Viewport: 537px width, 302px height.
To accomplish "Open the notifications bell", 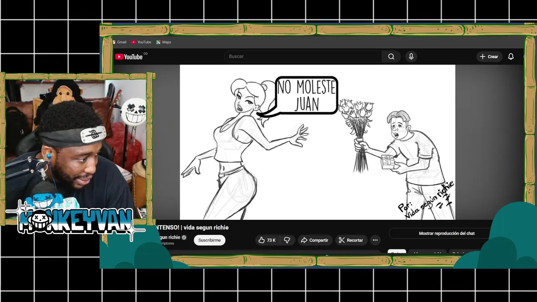I will pyautogui.click(x=511, y=57).
